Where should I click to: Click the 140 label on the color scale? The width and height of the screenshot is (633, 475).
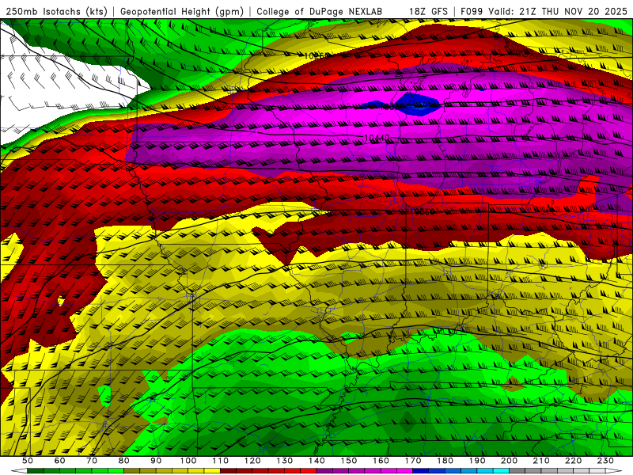[316, 461]
